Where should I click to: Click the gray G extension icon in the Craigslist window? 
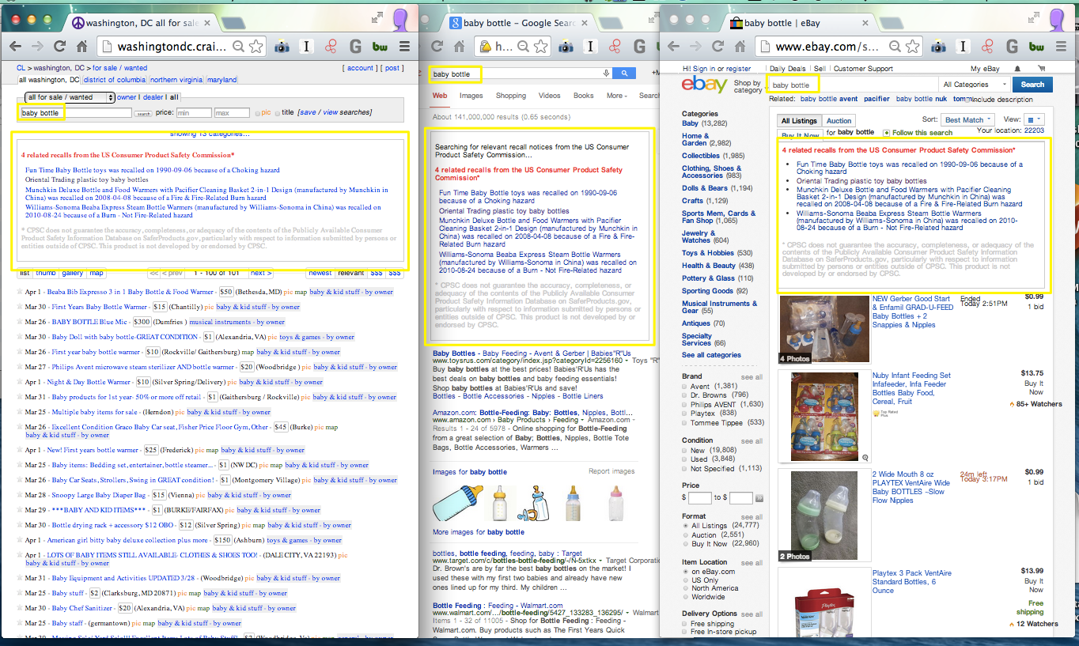(x=356, y=47)
